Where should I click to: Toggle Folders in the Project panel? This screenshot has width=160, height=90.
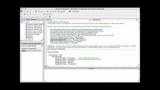(27, 22)
